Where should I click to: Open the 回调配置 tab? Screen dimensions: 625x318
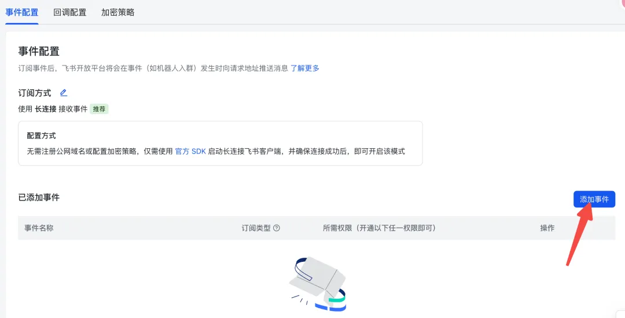[x=70, y=12]
